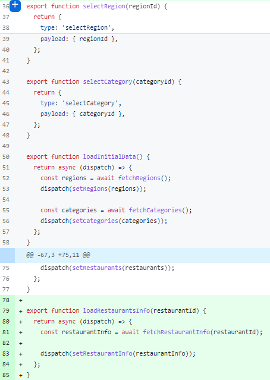The image size is (270, 380).
Task: Select line number 36
Action: point(5,7)
